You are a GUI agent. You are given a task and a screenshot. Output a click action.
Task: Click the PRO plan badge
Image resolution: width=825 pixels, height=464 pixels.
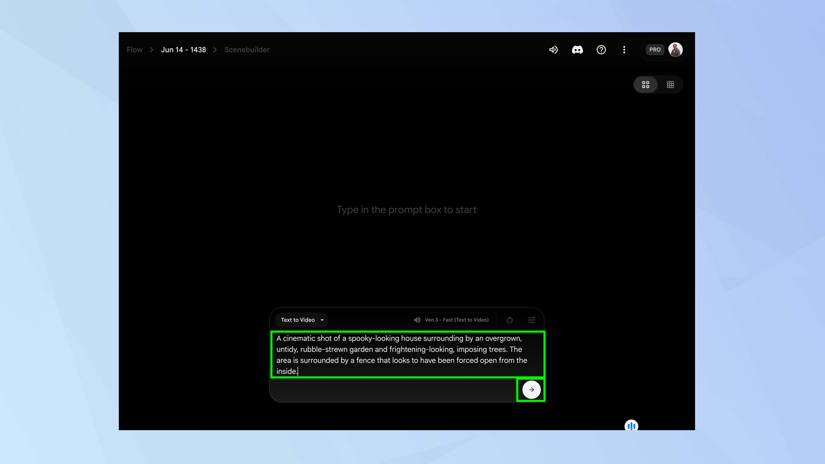[655, 50]
